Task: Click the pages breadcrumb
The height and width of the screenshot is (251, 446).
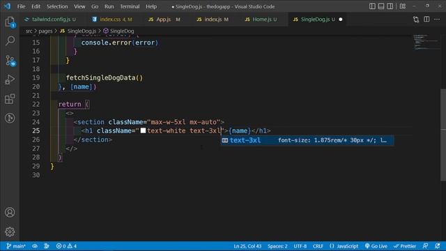Action: click(x=45, y=31)
